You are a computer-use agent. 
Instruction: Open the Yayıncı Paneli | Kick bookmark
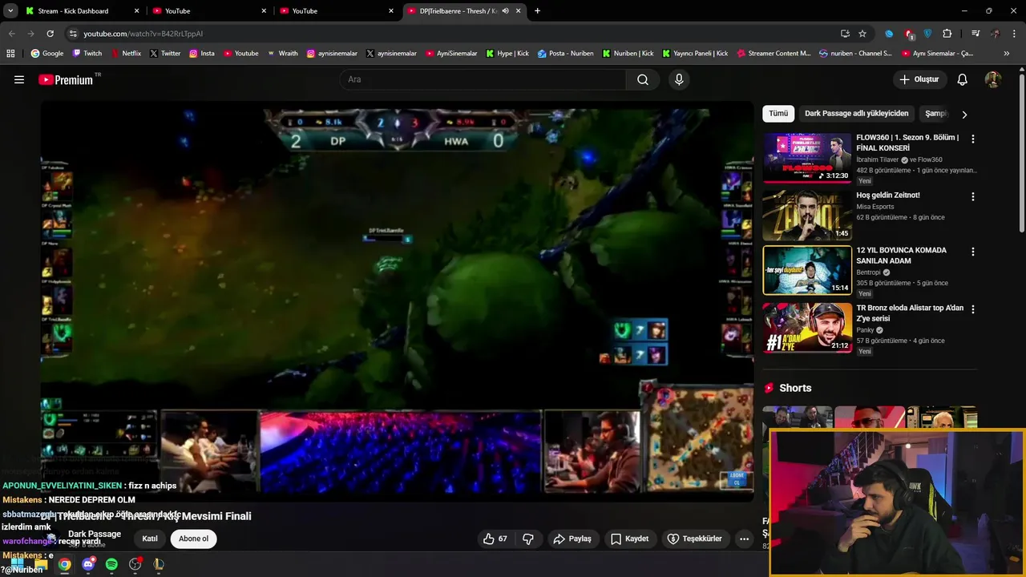point(695,53)
